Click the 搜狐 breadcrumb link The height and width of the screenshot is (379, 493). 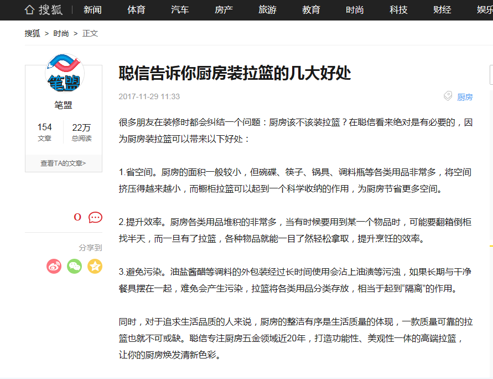[x=33, y=33]
